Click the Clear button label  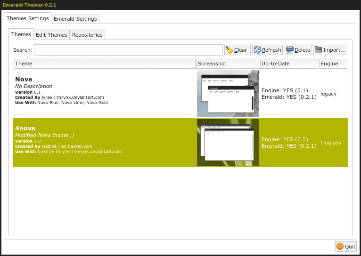coord(240,50)
